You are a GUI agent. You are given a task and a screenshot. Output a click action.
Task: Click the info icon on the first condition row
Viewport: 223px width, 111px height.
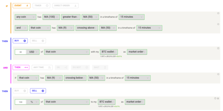(218, 13)
